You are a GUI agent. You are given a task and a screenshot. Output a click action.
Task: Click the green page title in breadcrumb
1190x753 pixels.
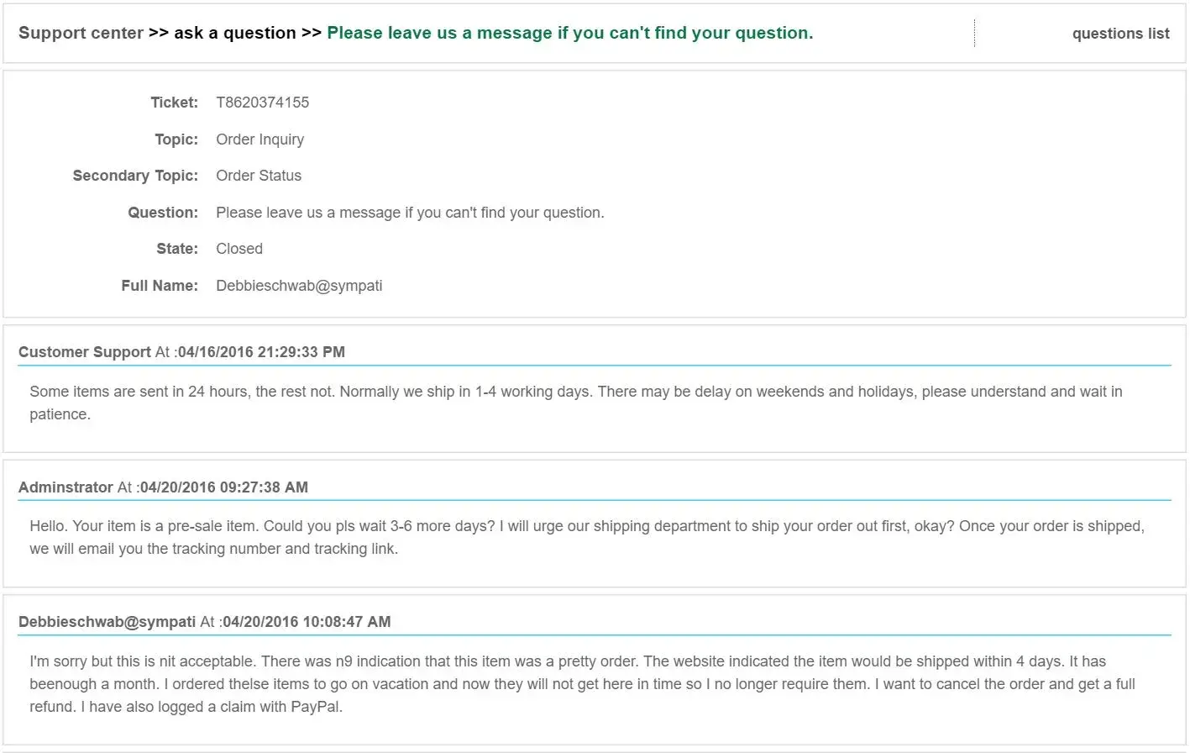569,33
